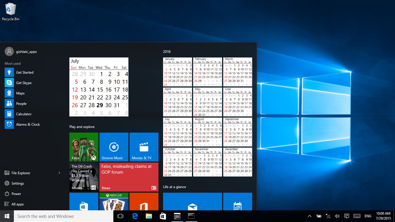Viewport: 395px width, 222px height.
Task: Click the All apps button
Action: point(18,204)
